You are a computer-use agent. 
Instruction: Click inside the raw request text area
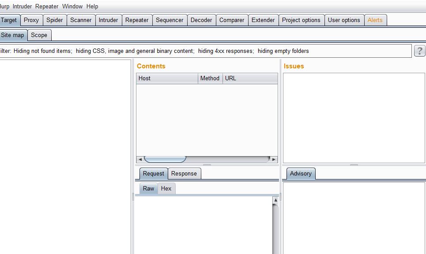click(x=204, y=225)
